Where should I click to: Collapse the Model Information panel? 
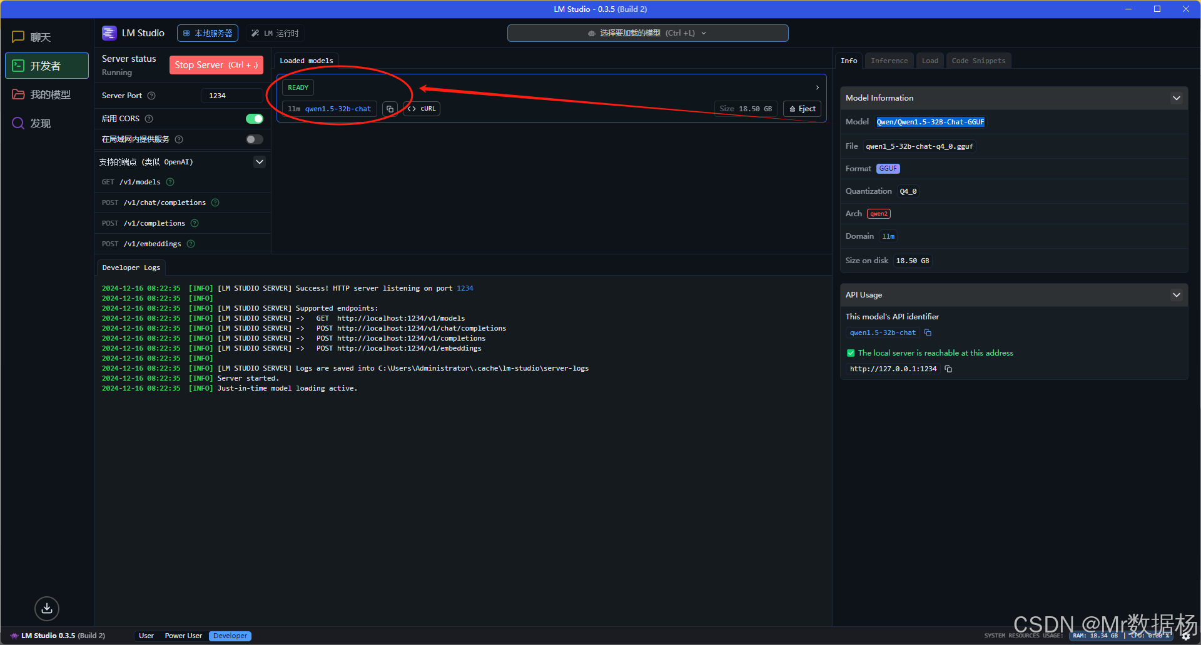click(1177, 98)
